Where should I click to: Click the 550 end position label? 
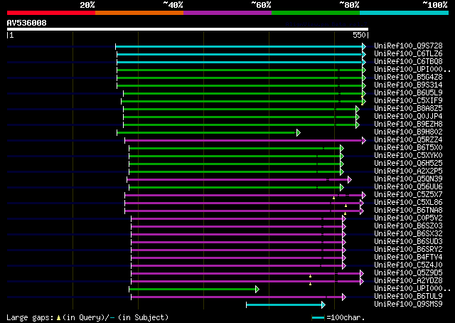click(359, 35)
